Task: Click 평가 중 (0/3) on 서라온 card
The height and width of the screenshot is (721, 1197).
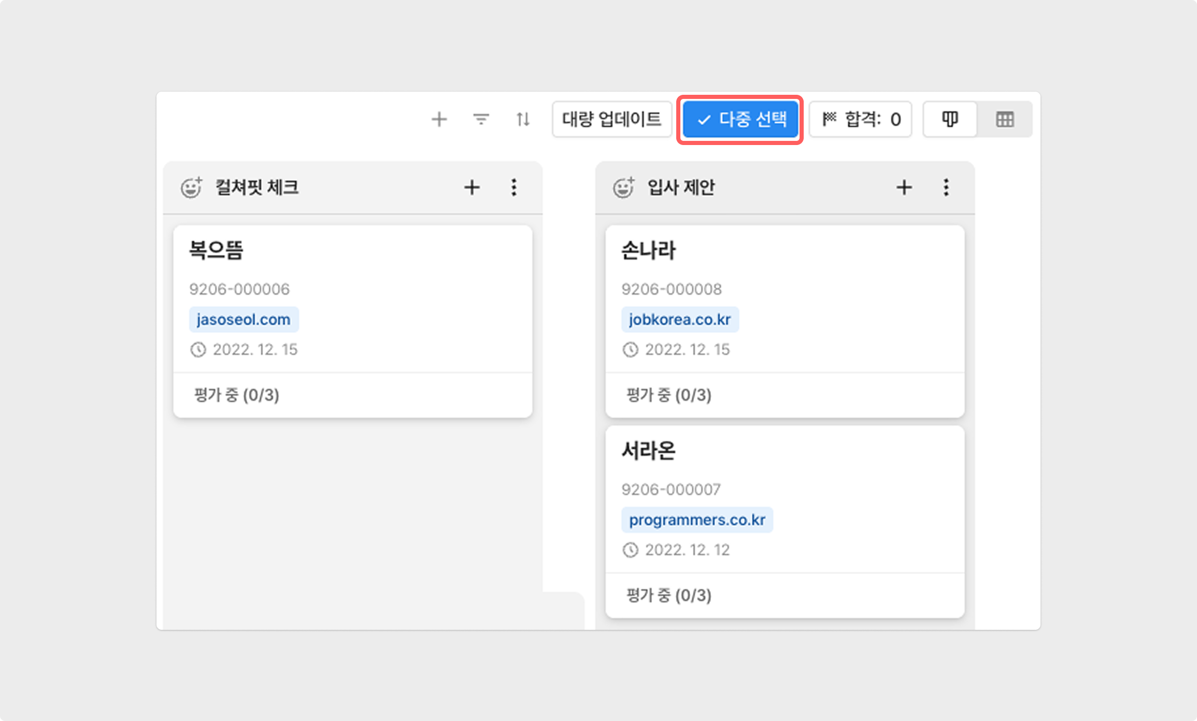Action: 669,596
